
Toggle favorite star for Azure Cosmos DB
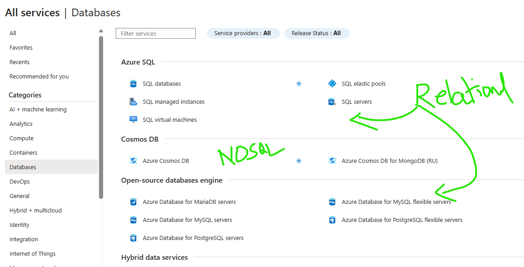click(x=299, y=161)
